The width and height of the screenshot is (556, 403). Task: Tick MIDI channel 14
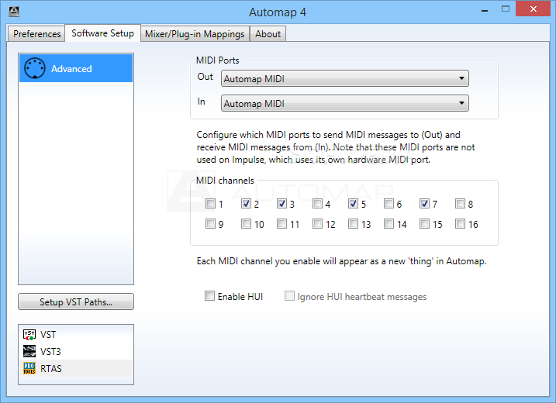coord(389,224)
